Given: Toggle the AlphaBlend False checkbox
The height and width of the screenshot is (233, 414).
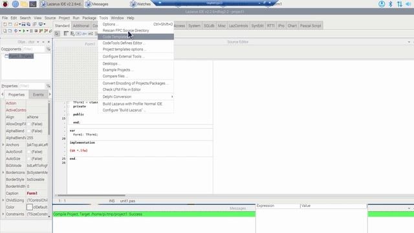Looking at the screenshot, I should pyautogui.click(x=28, y=131).
